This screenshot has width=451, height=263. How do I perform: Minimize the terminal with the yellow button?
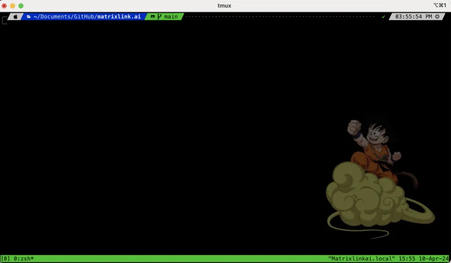point(12,6)
